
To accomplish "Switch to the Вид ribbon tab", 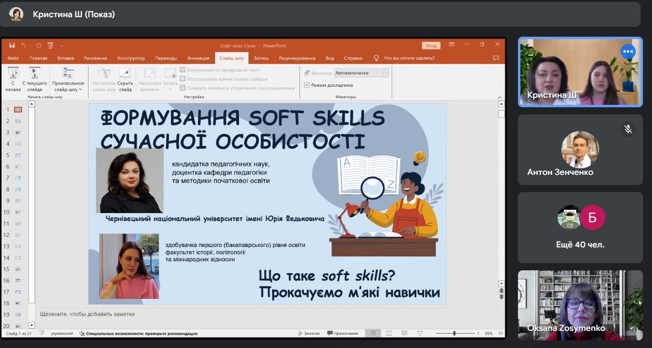I will click(330, 58).
